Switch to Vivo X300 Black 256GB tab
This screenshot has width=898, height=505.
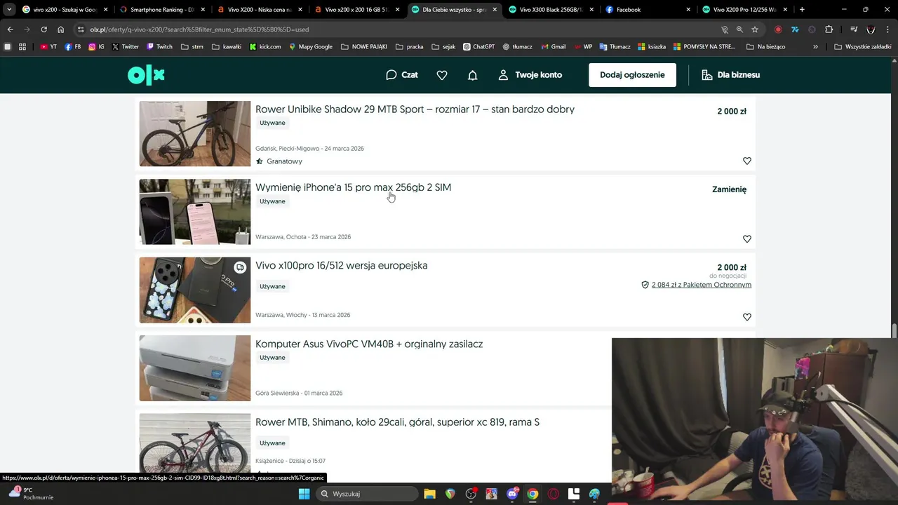click(x=551, y=10)
